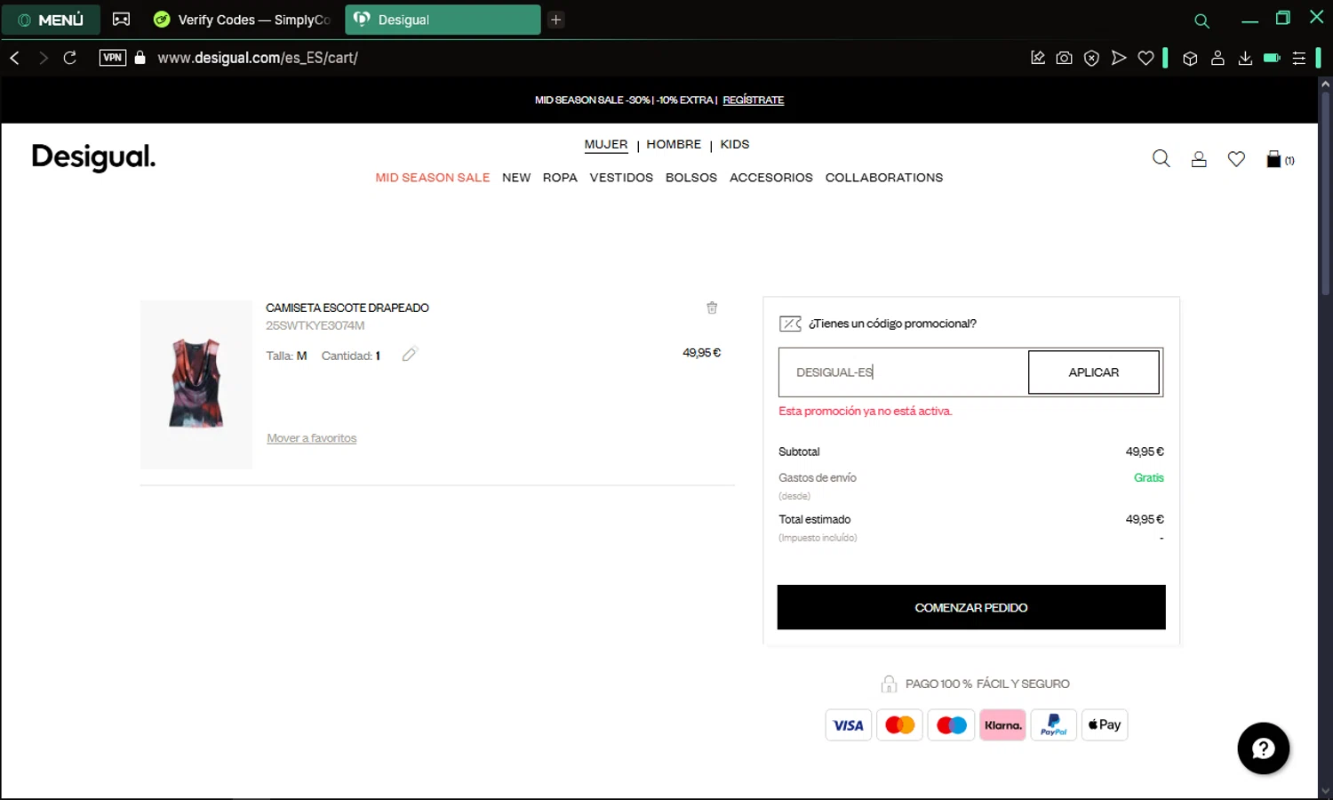The height and width of the screenshot is (800, 1333).
Task: Open the Opera MENÚ button
Action: click(51, 20)
